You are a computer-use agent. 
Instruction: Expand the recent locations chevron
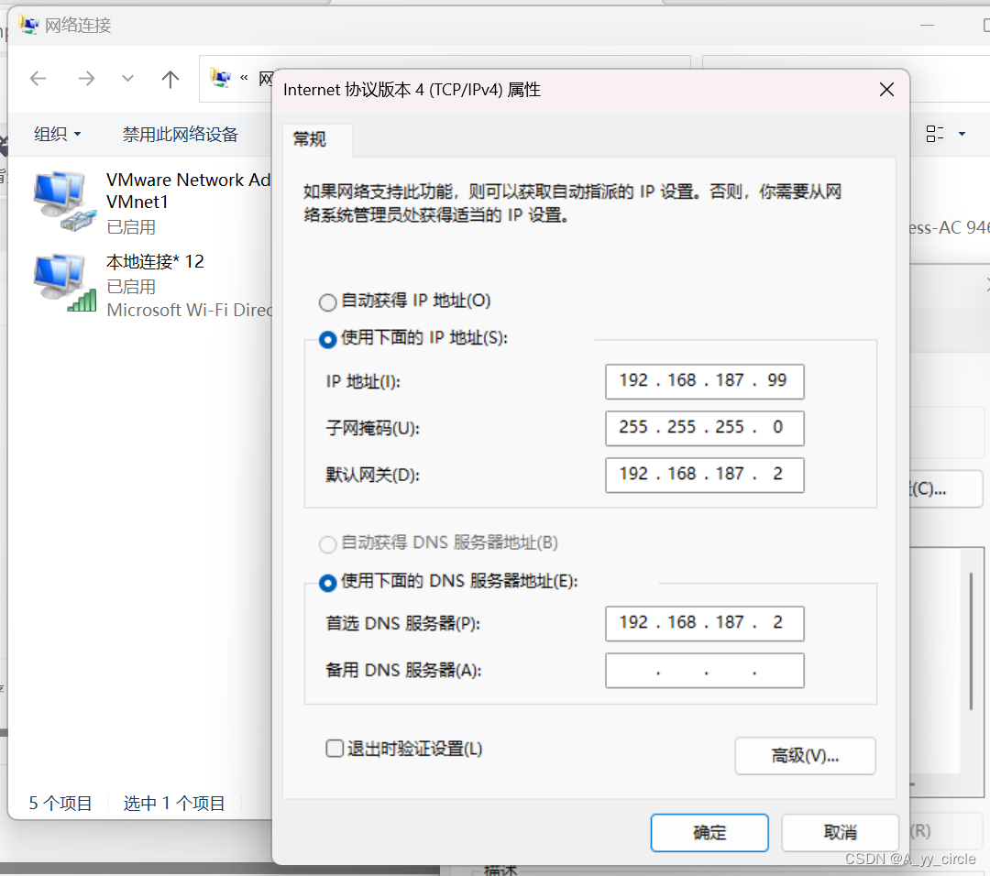click(x=127, y=79)
